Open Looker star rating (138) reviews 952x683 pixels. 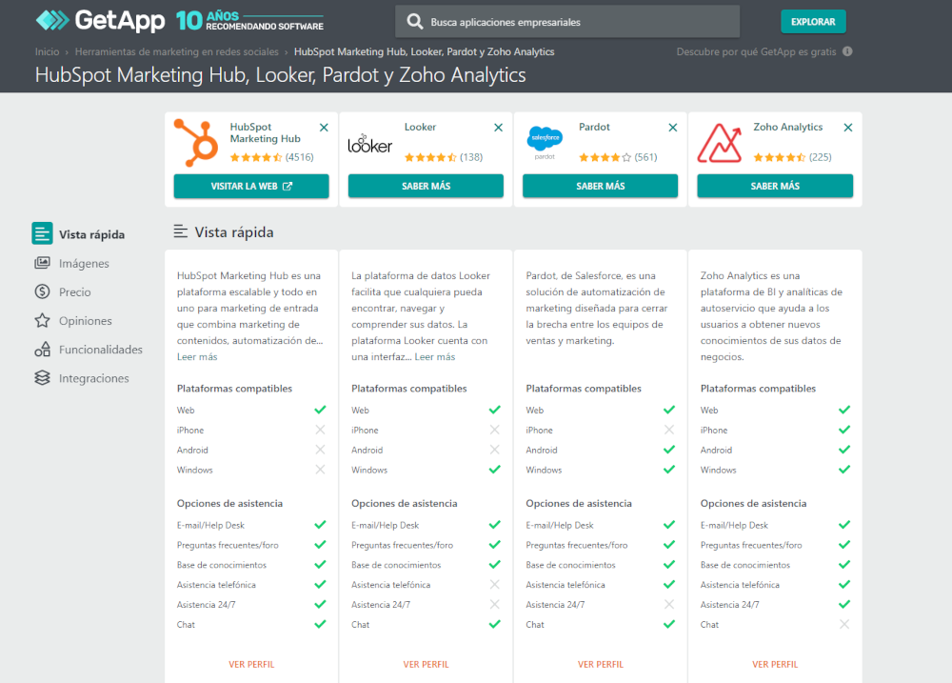[444, 157]
